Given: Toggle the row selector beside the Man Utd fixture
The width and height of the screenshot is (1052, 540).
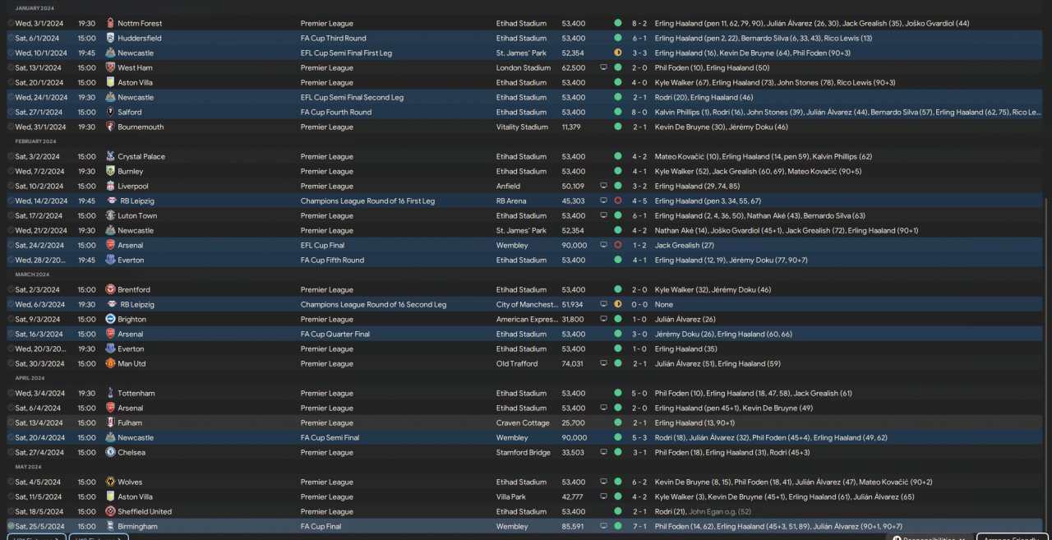Looking at the screenshot, I should [11, 364].
